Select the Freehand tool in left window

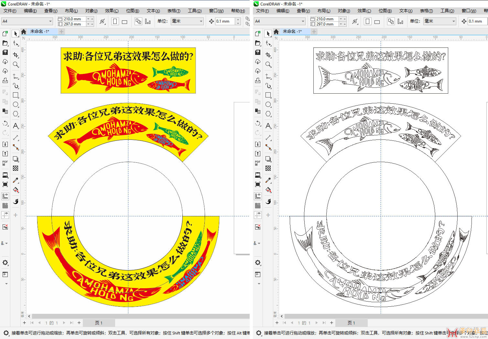click(x=16, y=77)
